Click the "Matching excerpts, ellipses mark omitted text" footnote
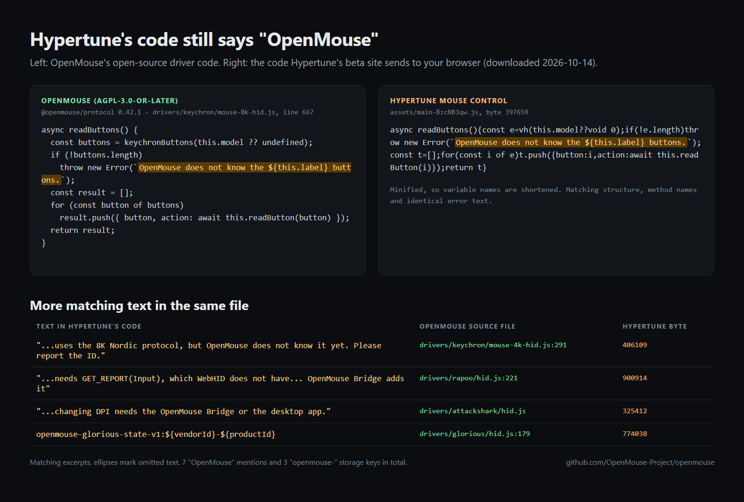The height and width of the screenshot is (502, 744). [x=218, y=462]
